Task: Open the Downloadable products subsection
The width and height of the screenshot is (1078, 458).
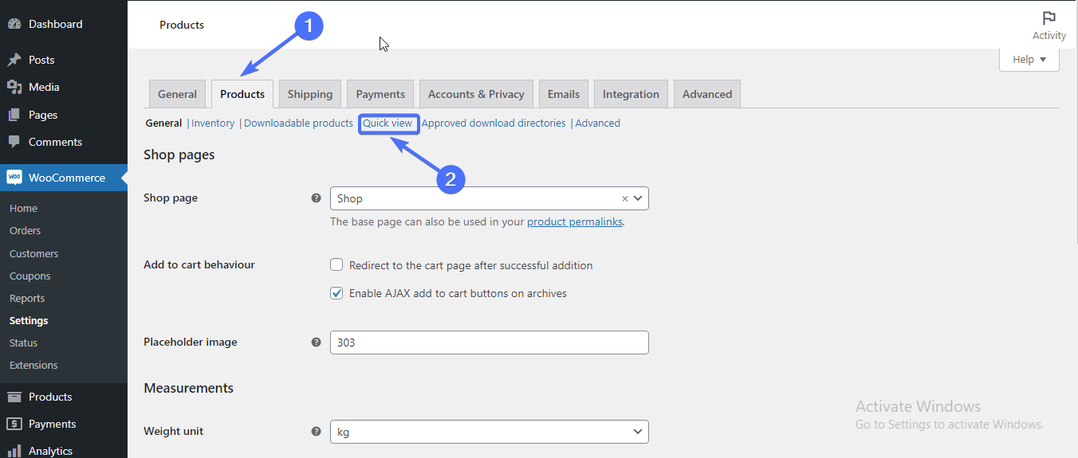Action: (x=298, y=123)
